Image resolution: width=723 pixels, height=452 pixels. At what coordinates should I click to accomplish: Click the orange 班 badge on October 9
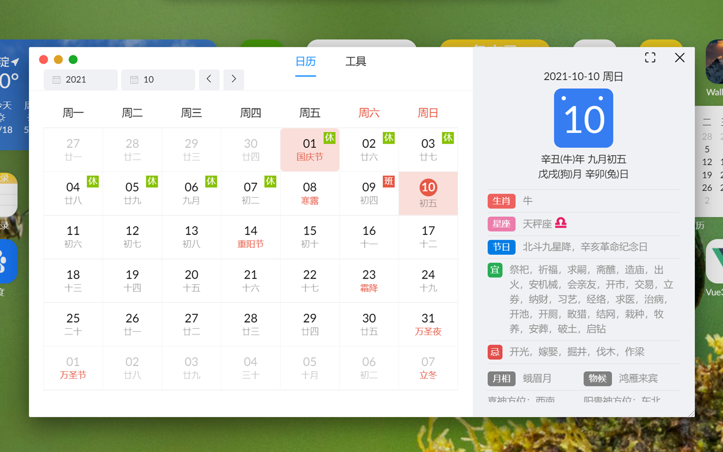(x=389, y=181)
